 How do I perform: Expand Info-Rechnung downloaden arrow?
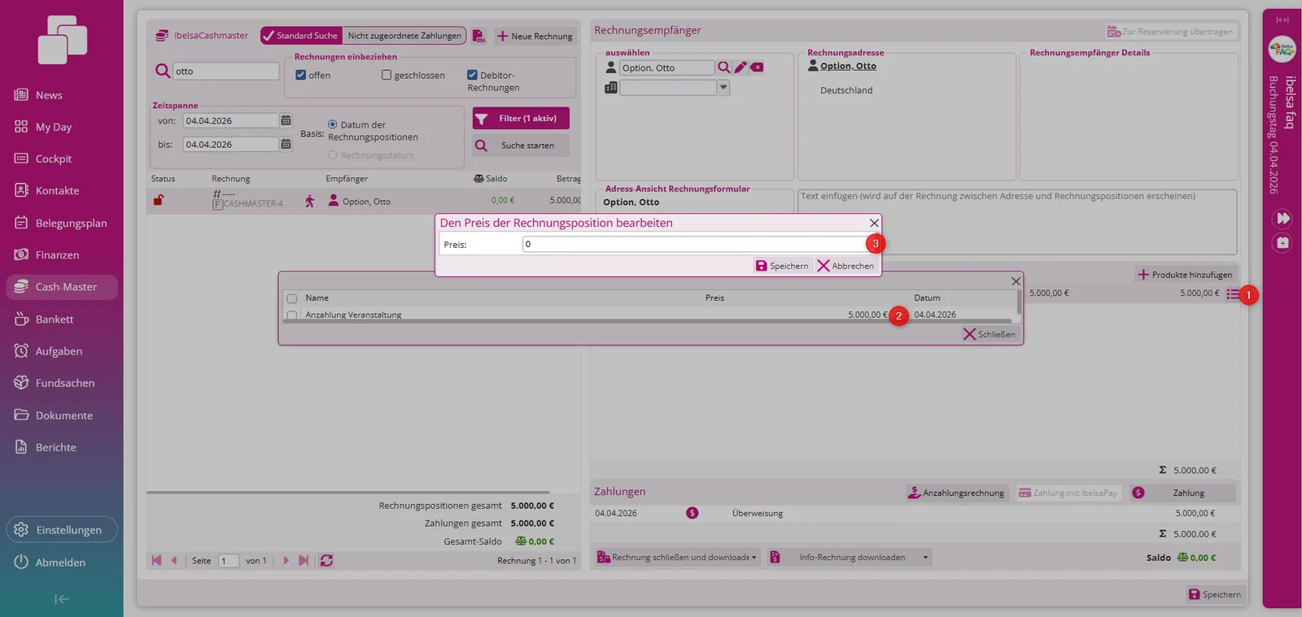click(925, 558)
